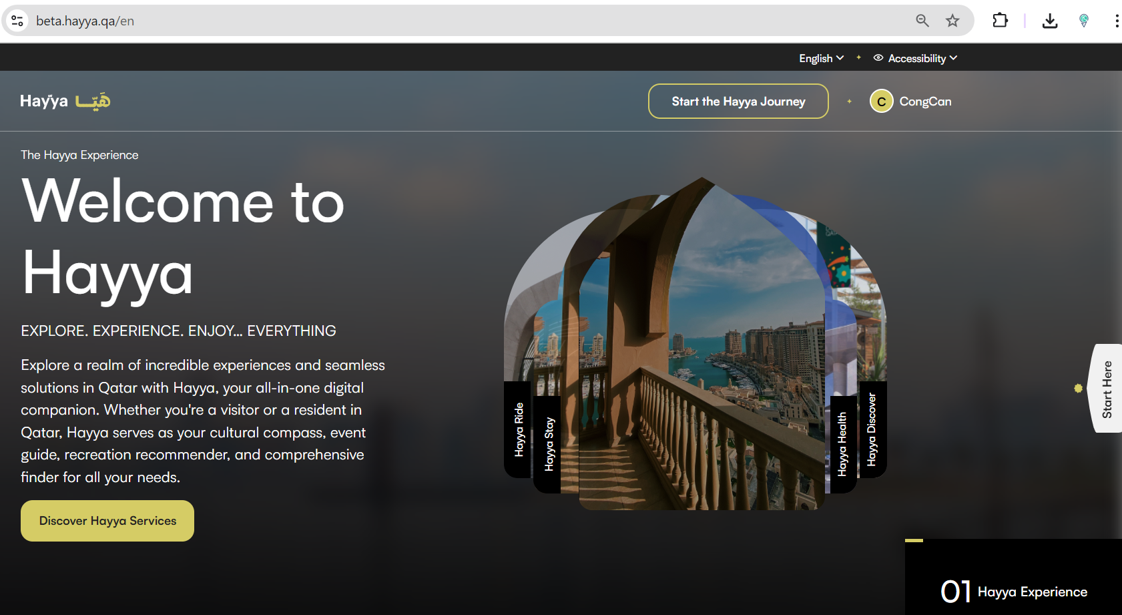This screenshot has height=615, width=1122.
Task: Open the Start Here side tab
Action: point(1106,389)
